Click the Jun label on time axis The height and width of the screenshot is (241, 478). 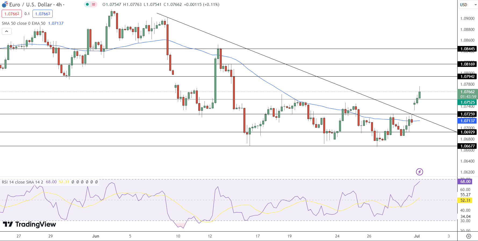tap(96, 236)
